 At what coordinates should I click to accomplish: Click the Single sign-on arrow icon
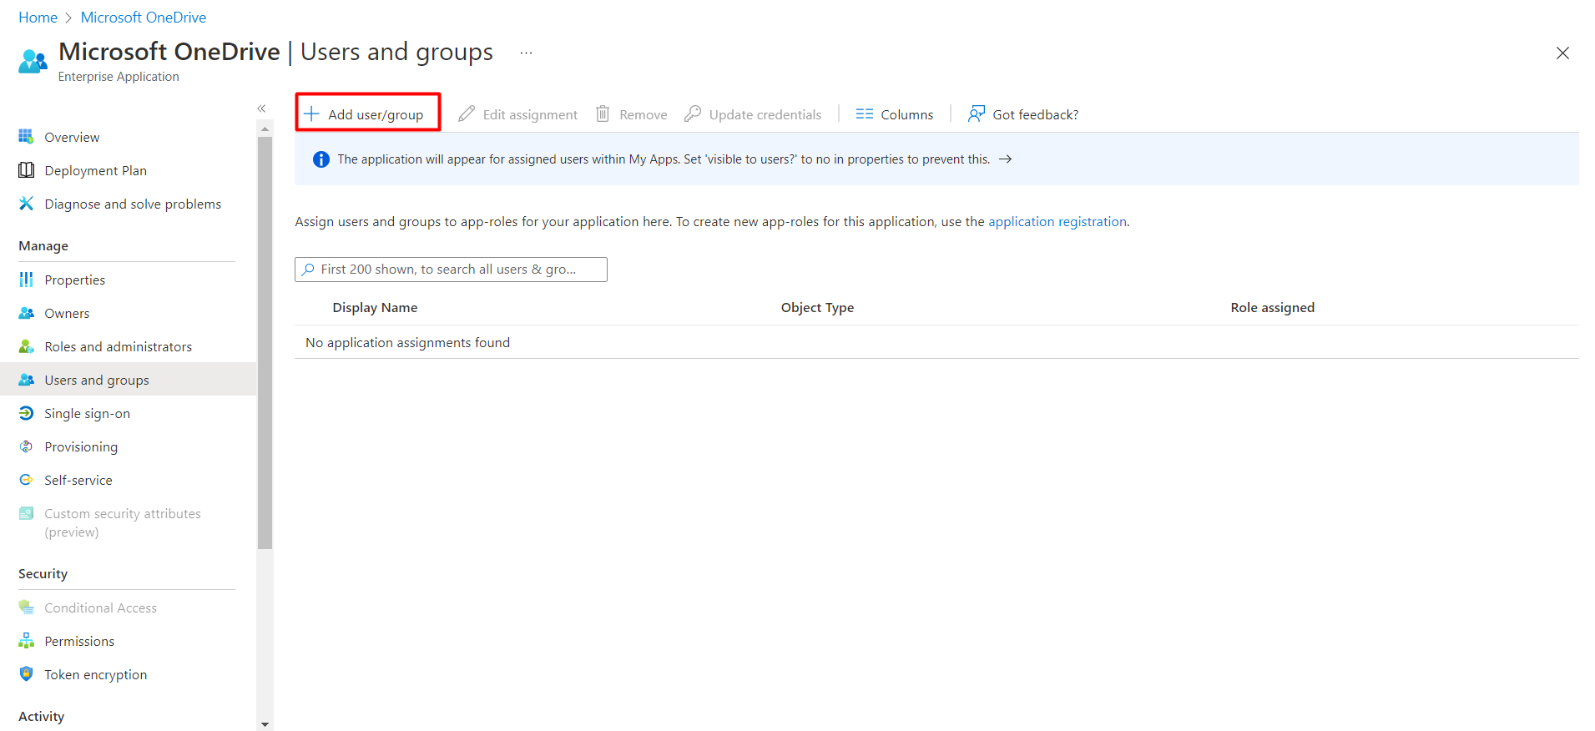coord(26,413)
